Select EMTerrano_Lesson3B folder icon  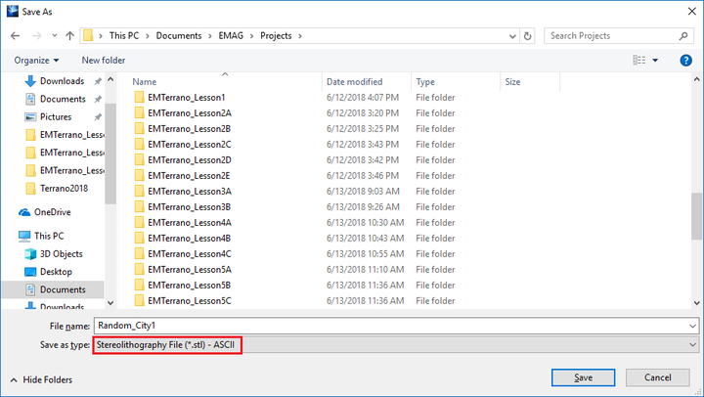(139, 207)
